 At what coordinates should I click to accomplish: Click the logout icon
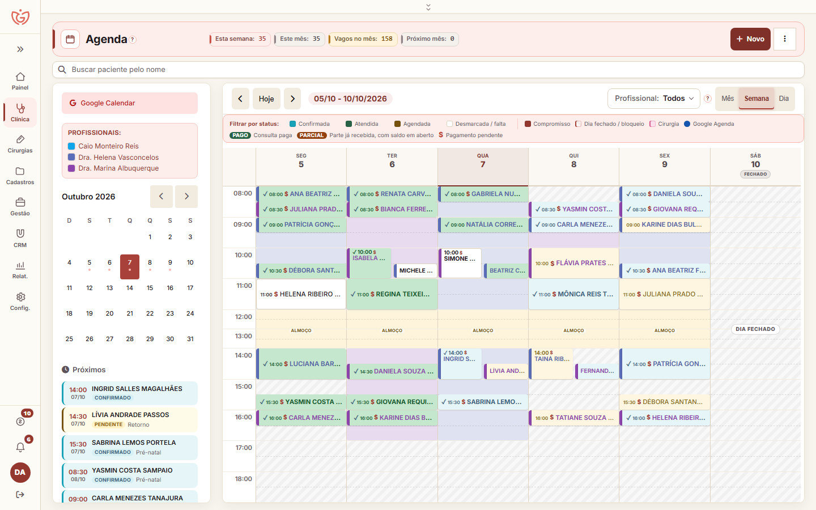click(20, 495)
